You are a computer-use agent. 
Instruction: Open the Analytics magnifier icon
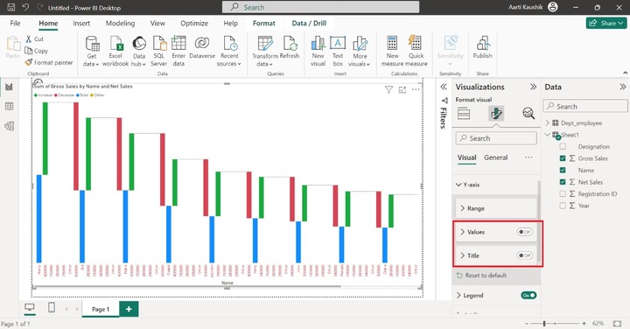point(528,114)
